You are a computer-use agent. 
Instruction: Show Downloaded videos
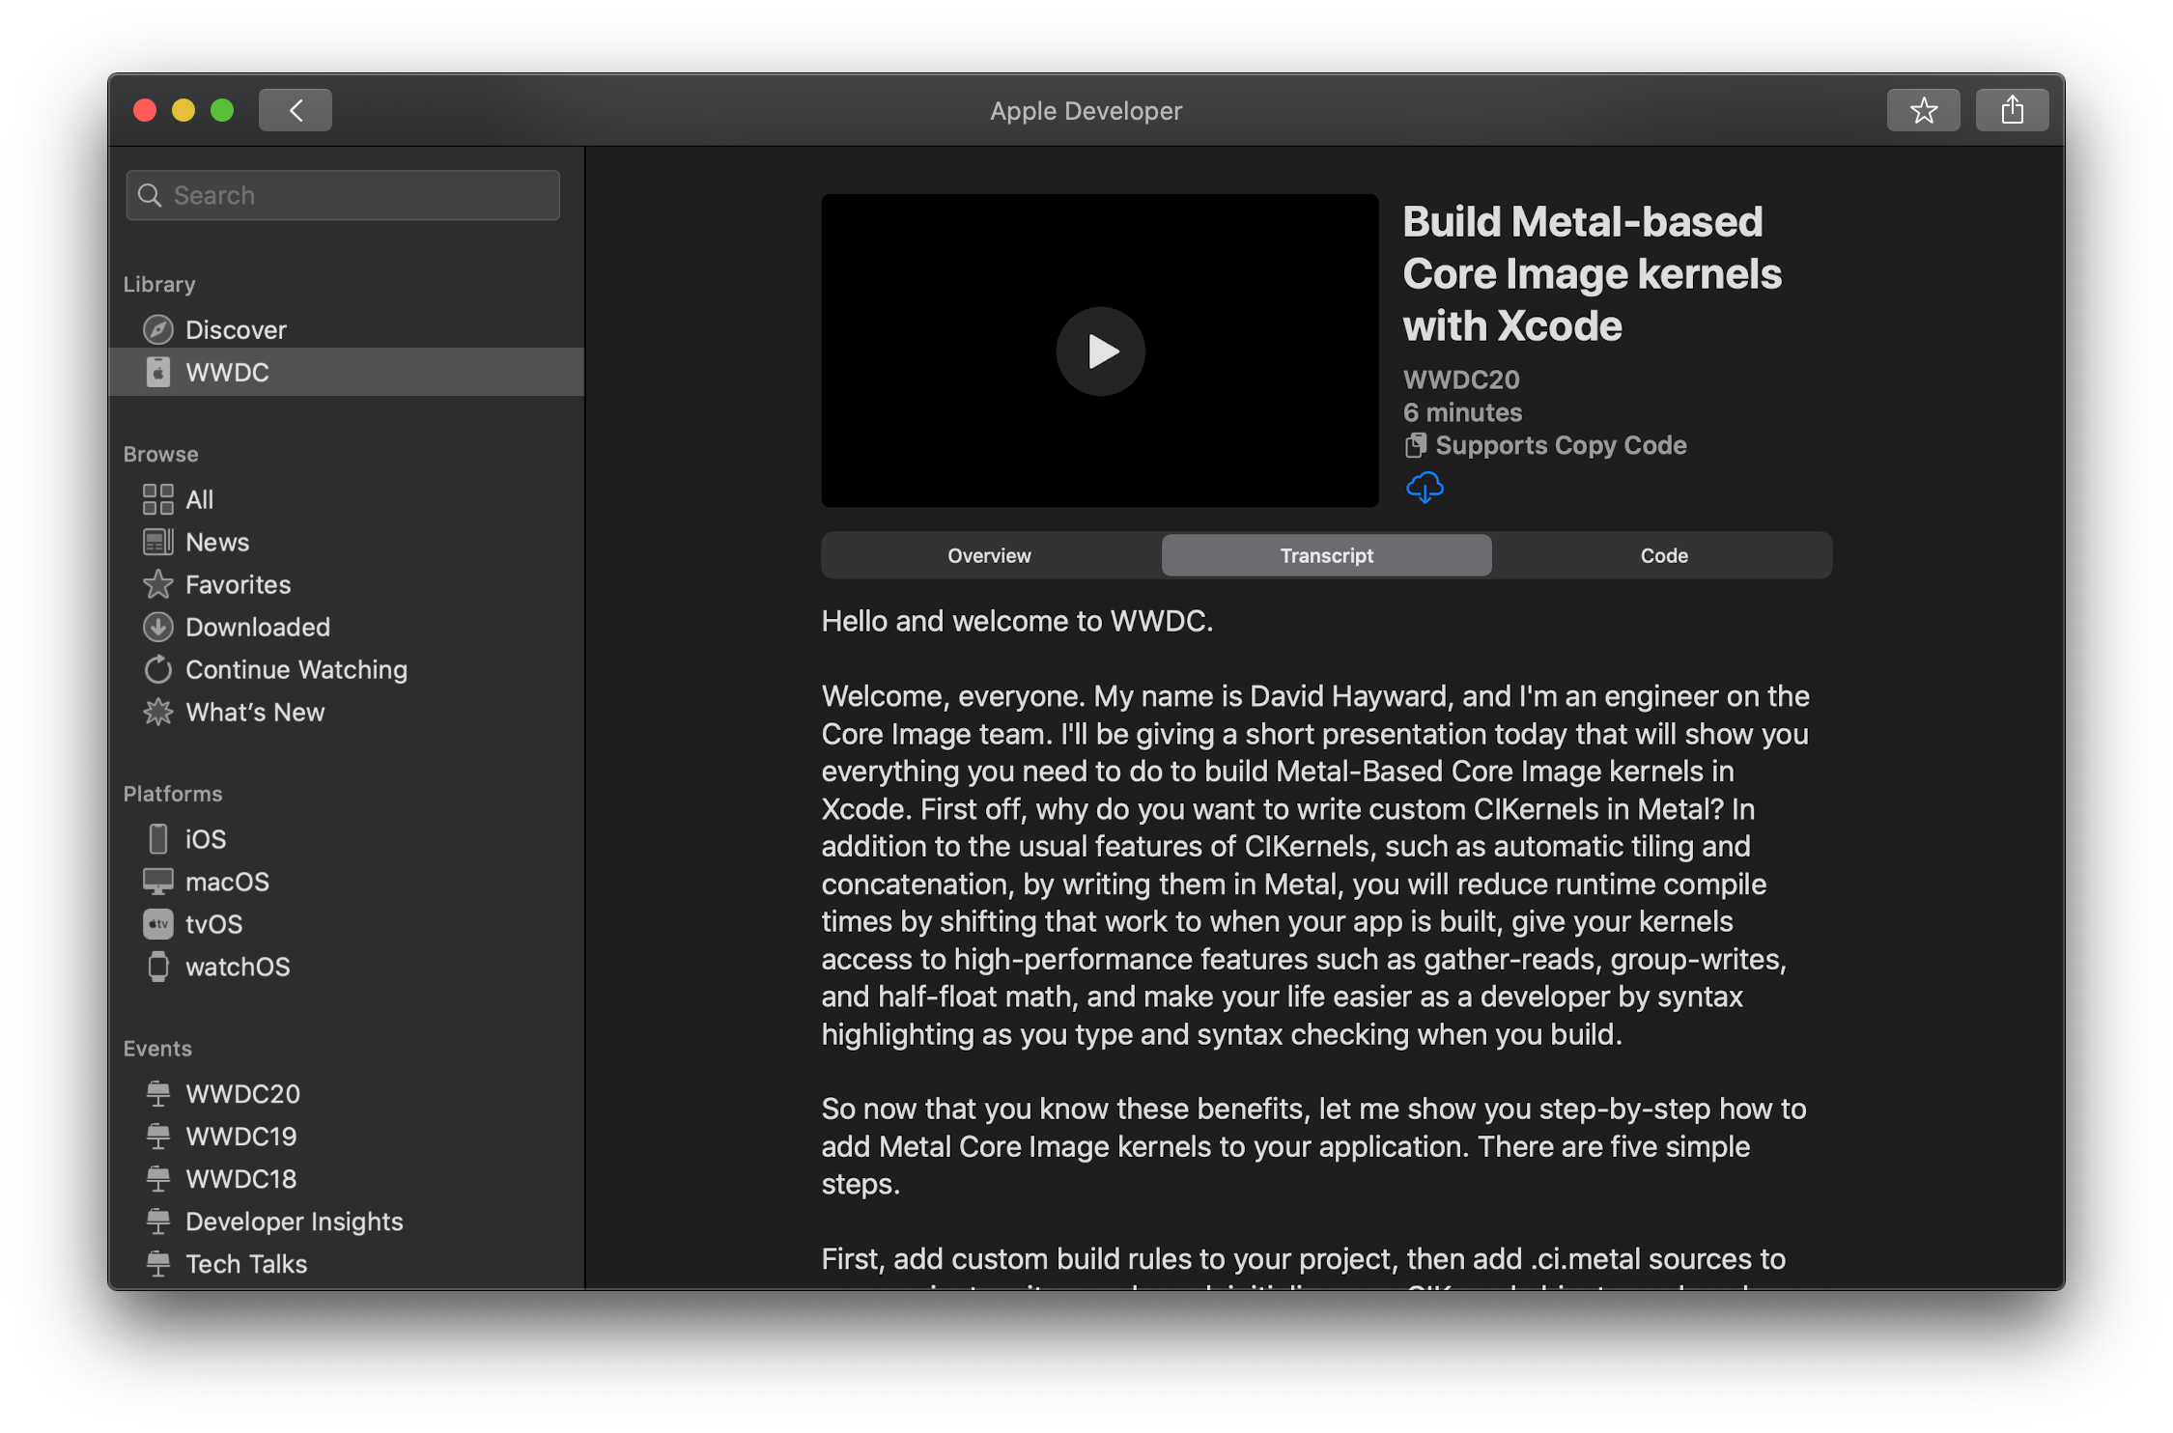257,627
